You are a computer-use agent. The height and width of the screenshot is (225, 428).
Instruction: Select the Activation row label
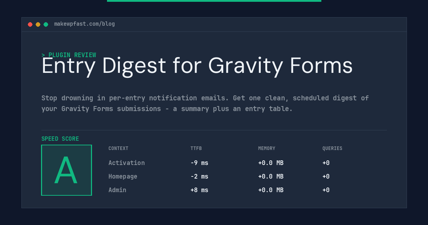127,163
